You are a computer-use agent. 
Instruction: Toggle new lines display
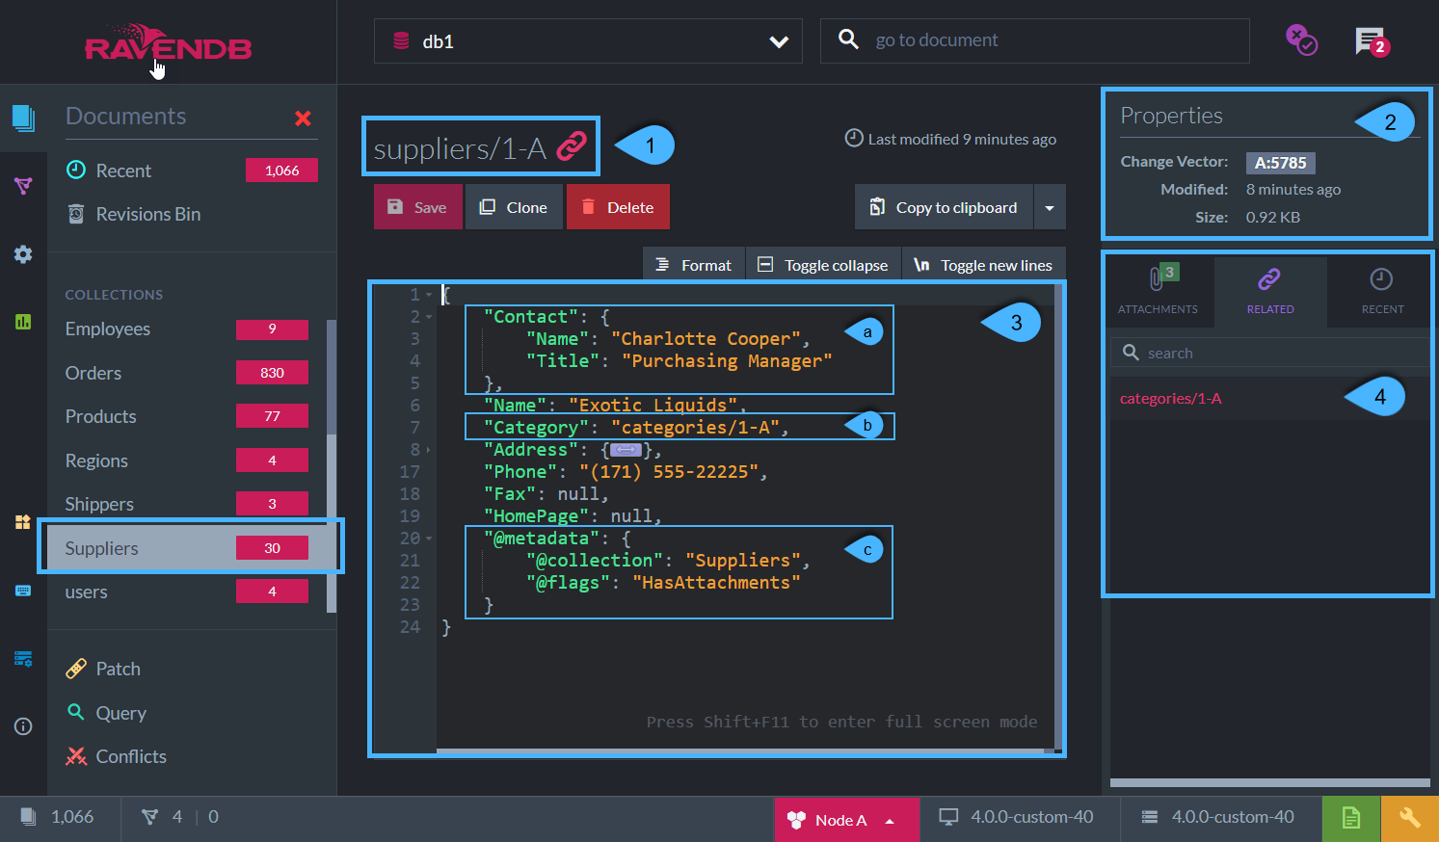coord(983,265)
